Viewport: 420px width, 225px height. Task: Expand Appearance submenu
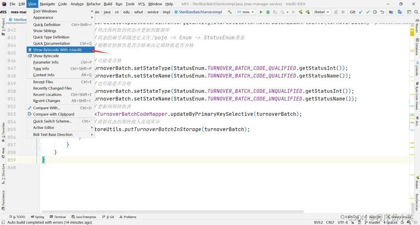coord(61,17)
